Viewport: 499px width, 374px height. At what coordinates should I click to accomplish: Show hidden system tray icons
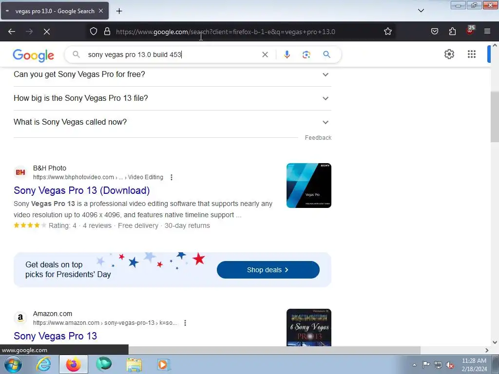414,365
